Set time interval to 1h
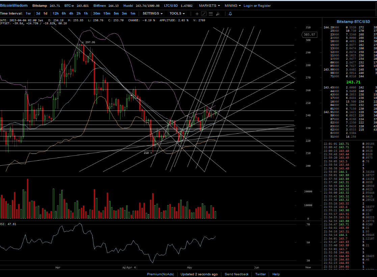 click(86, 13)
